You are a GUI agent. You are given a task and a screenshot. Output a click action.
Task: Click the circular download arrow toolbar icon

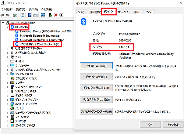pos(61,15)
